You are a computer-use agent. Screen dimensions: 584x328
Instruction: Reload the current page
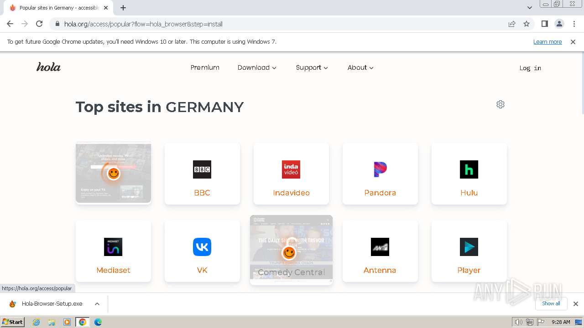(39, 24)
